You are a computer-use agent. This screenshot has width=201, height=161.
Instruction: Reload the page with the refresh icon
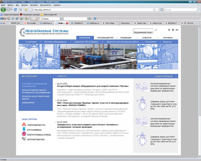15,10
